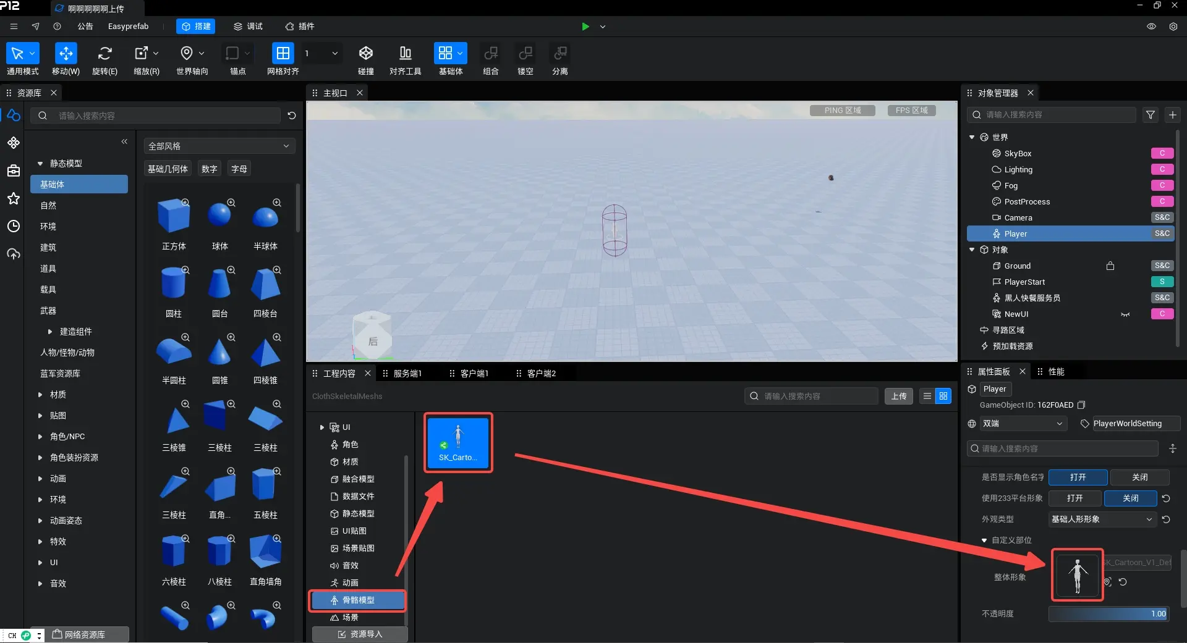Click the add plus icon in Object Manager
Viewport: 1187px width, 643px height.
(1172, 115)
